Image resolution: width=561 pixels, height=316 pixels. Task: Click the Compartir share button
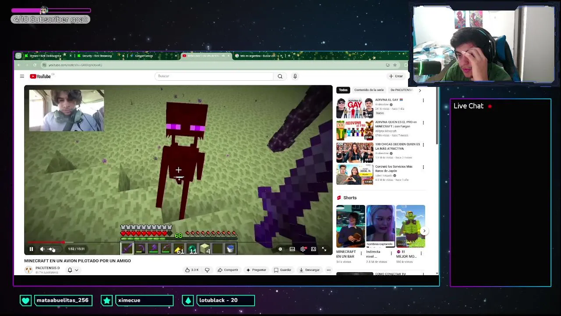pyautogui.click(x=228, y=270)
